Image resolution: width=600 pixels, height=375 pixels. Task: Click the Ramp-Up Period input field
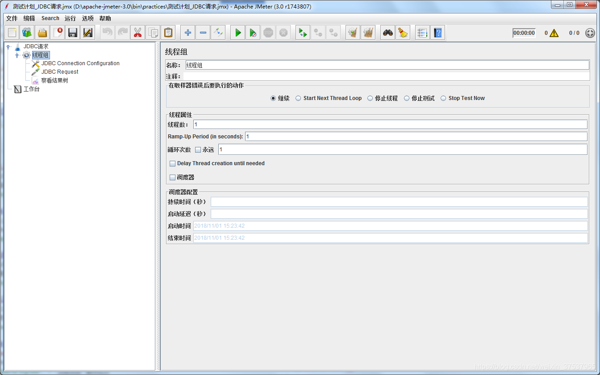(416, 137)
